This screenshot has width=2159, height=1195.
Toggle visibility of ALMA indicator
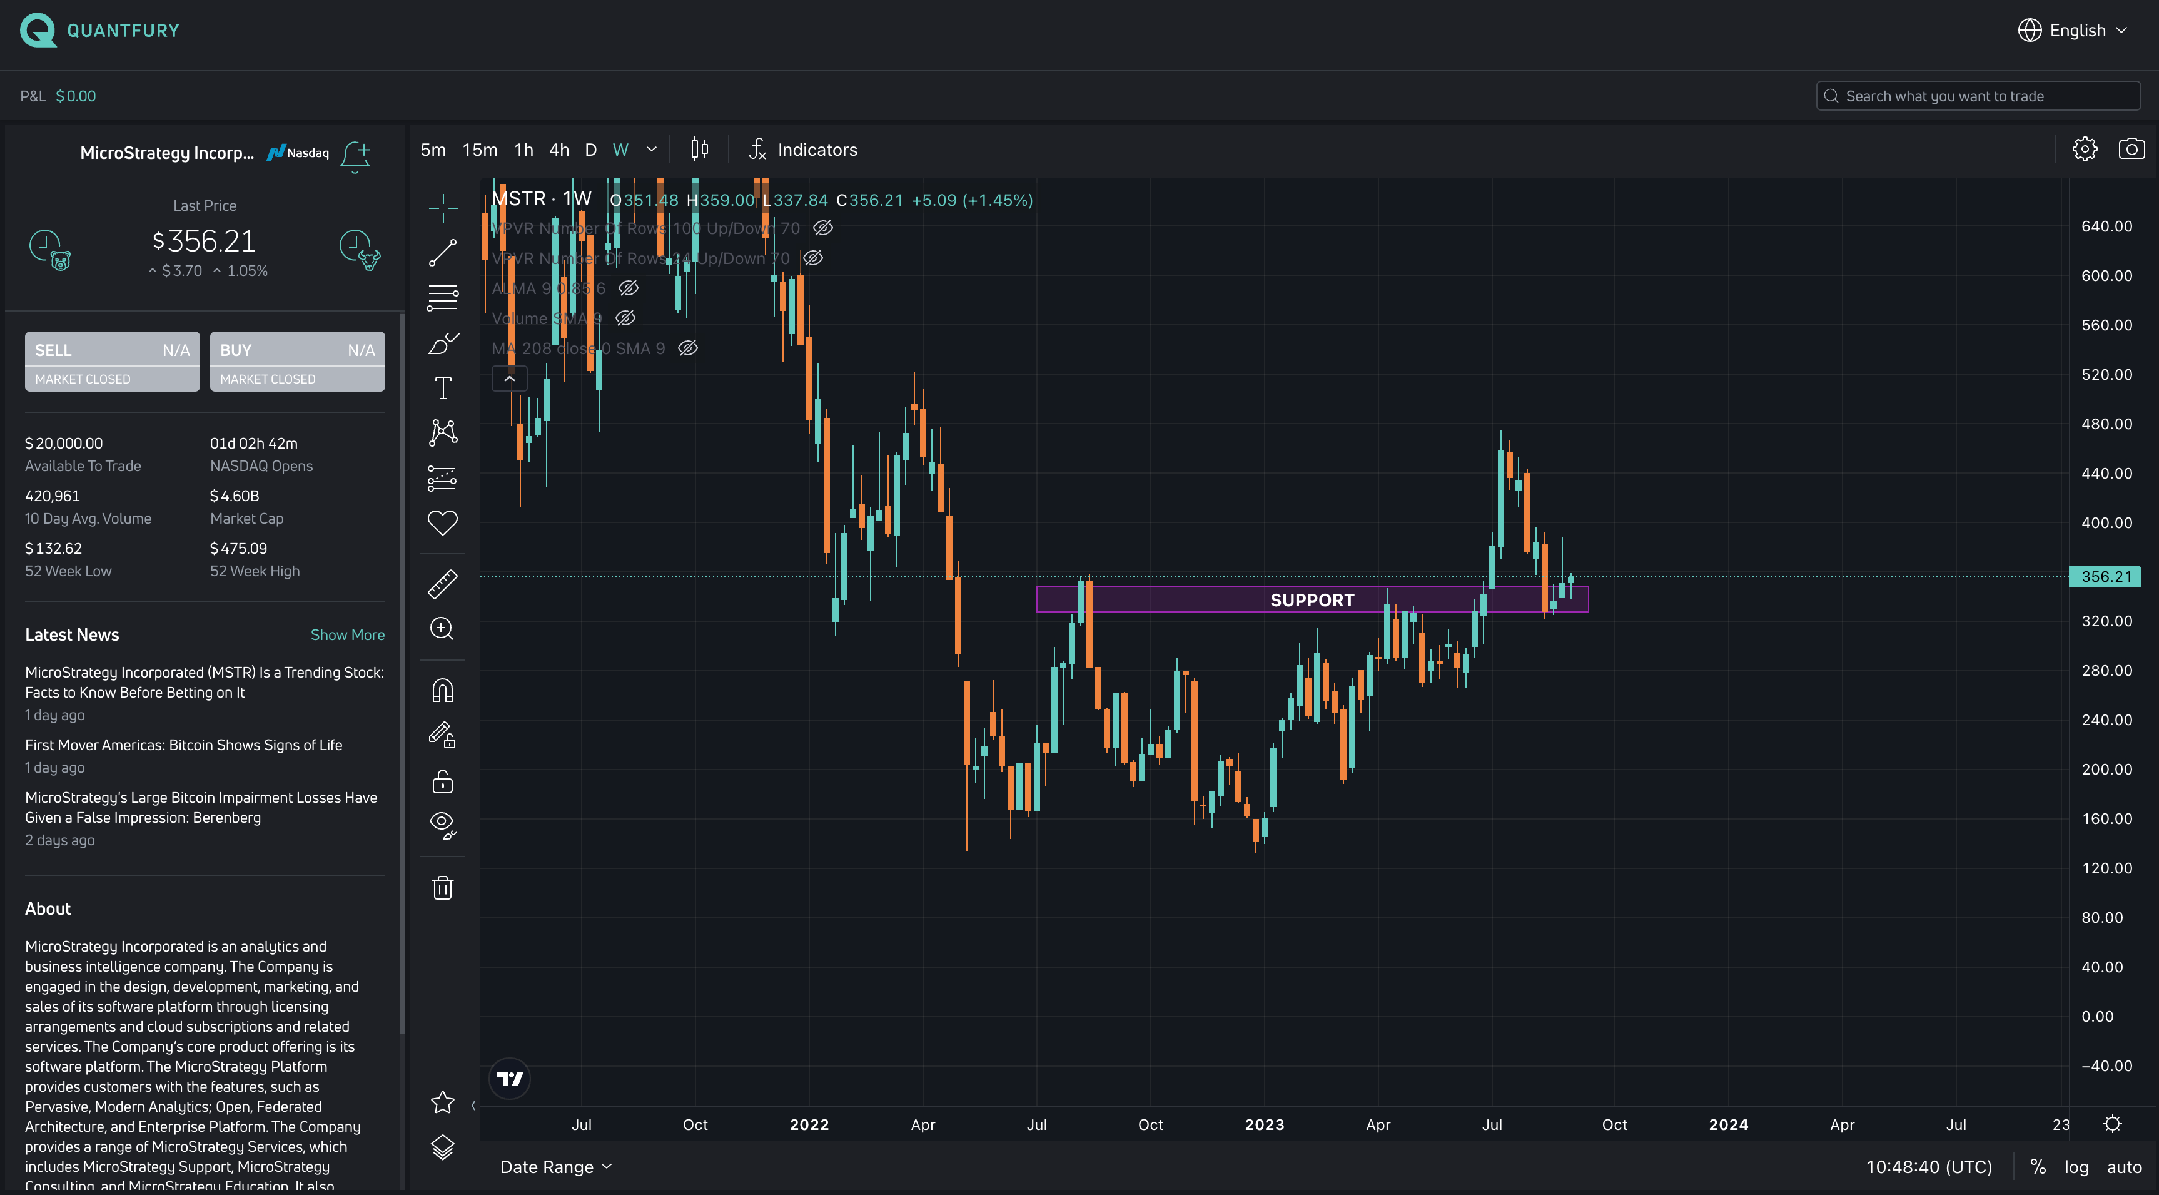point(629,288)
